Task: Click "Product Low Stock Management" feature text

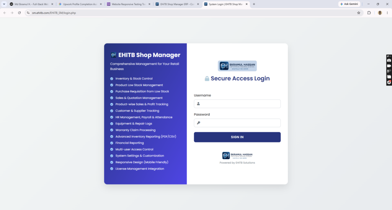Action: pos(139,85)
